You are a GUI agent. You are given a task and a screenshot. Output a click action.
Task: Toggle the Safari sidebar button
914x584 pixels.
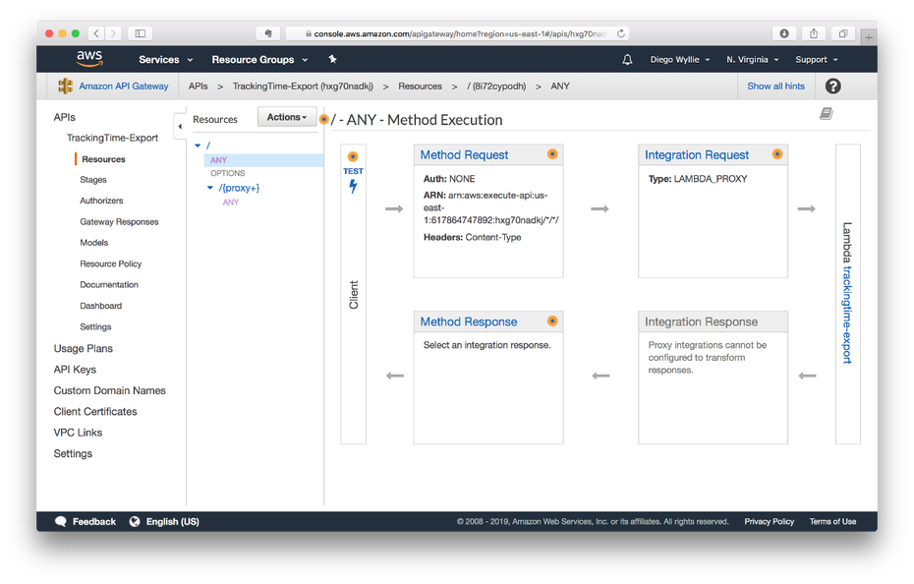tap(140, 33)
